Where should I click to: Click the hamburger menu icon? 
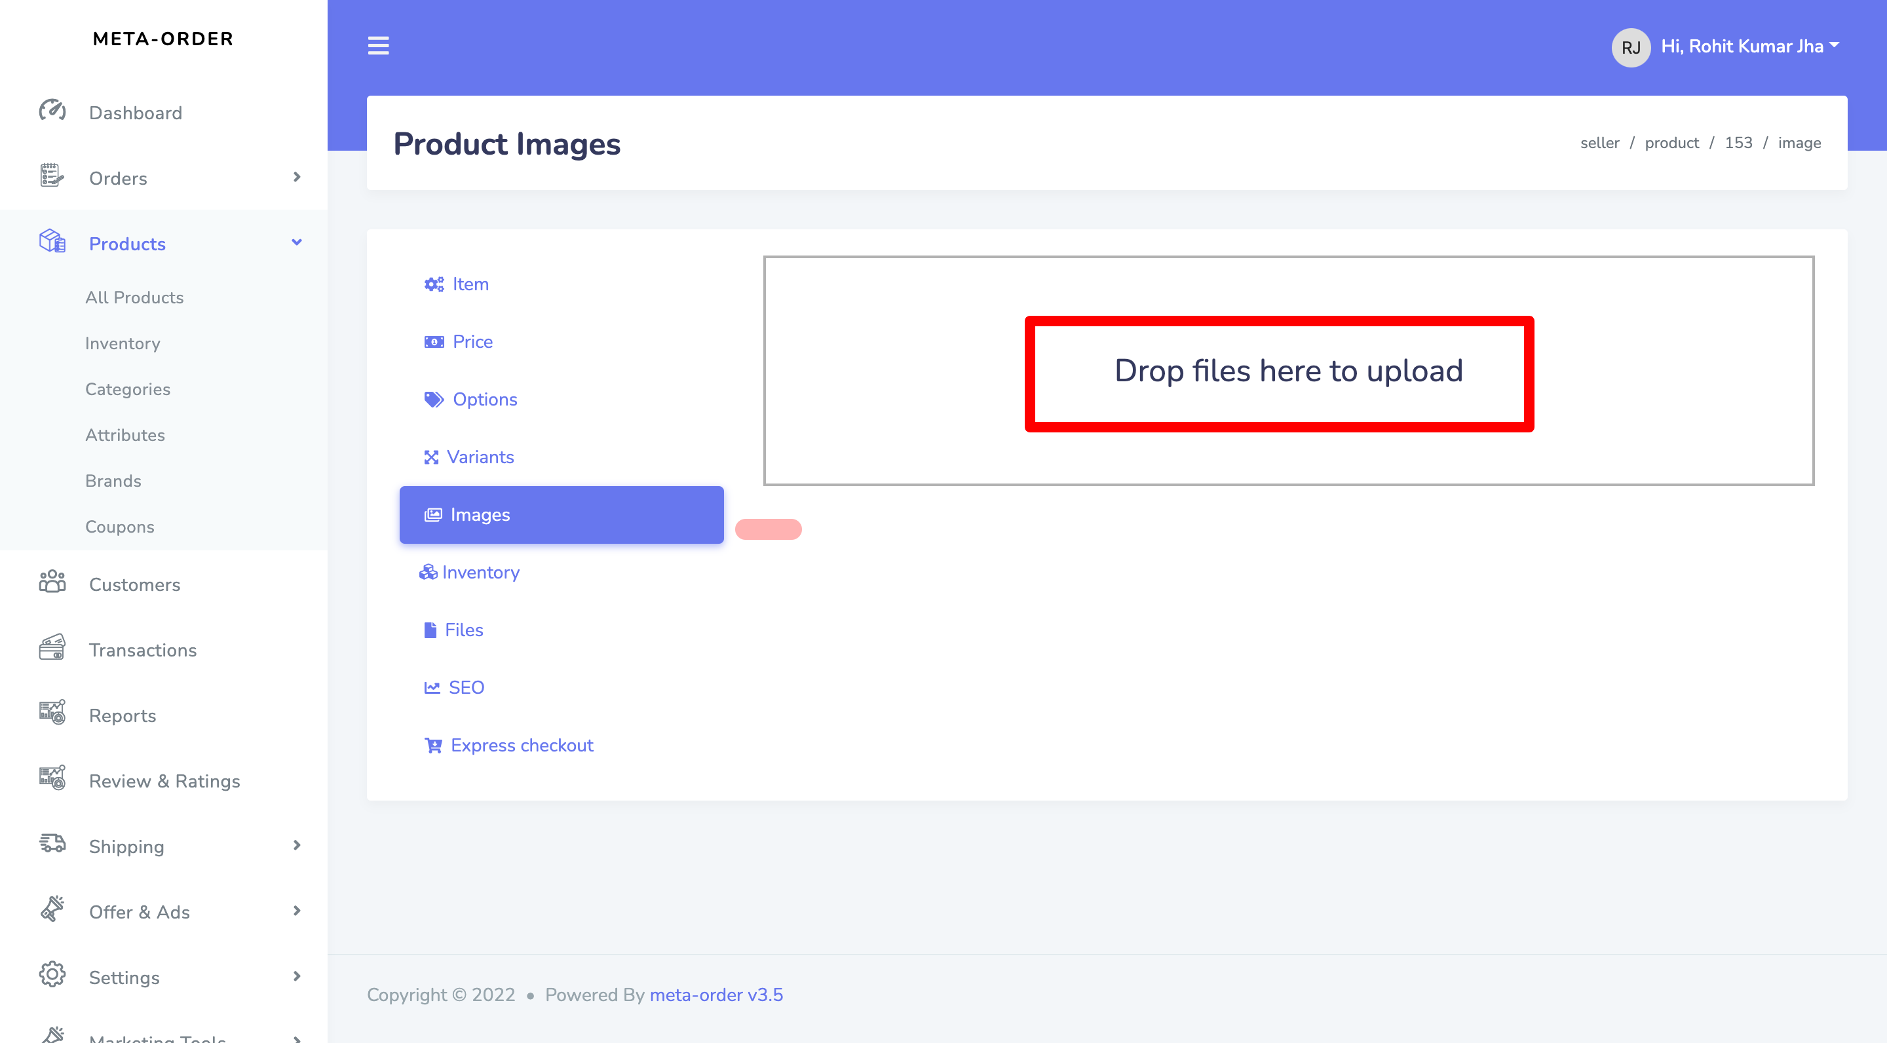pyautogui.click(x=378, y=45)
